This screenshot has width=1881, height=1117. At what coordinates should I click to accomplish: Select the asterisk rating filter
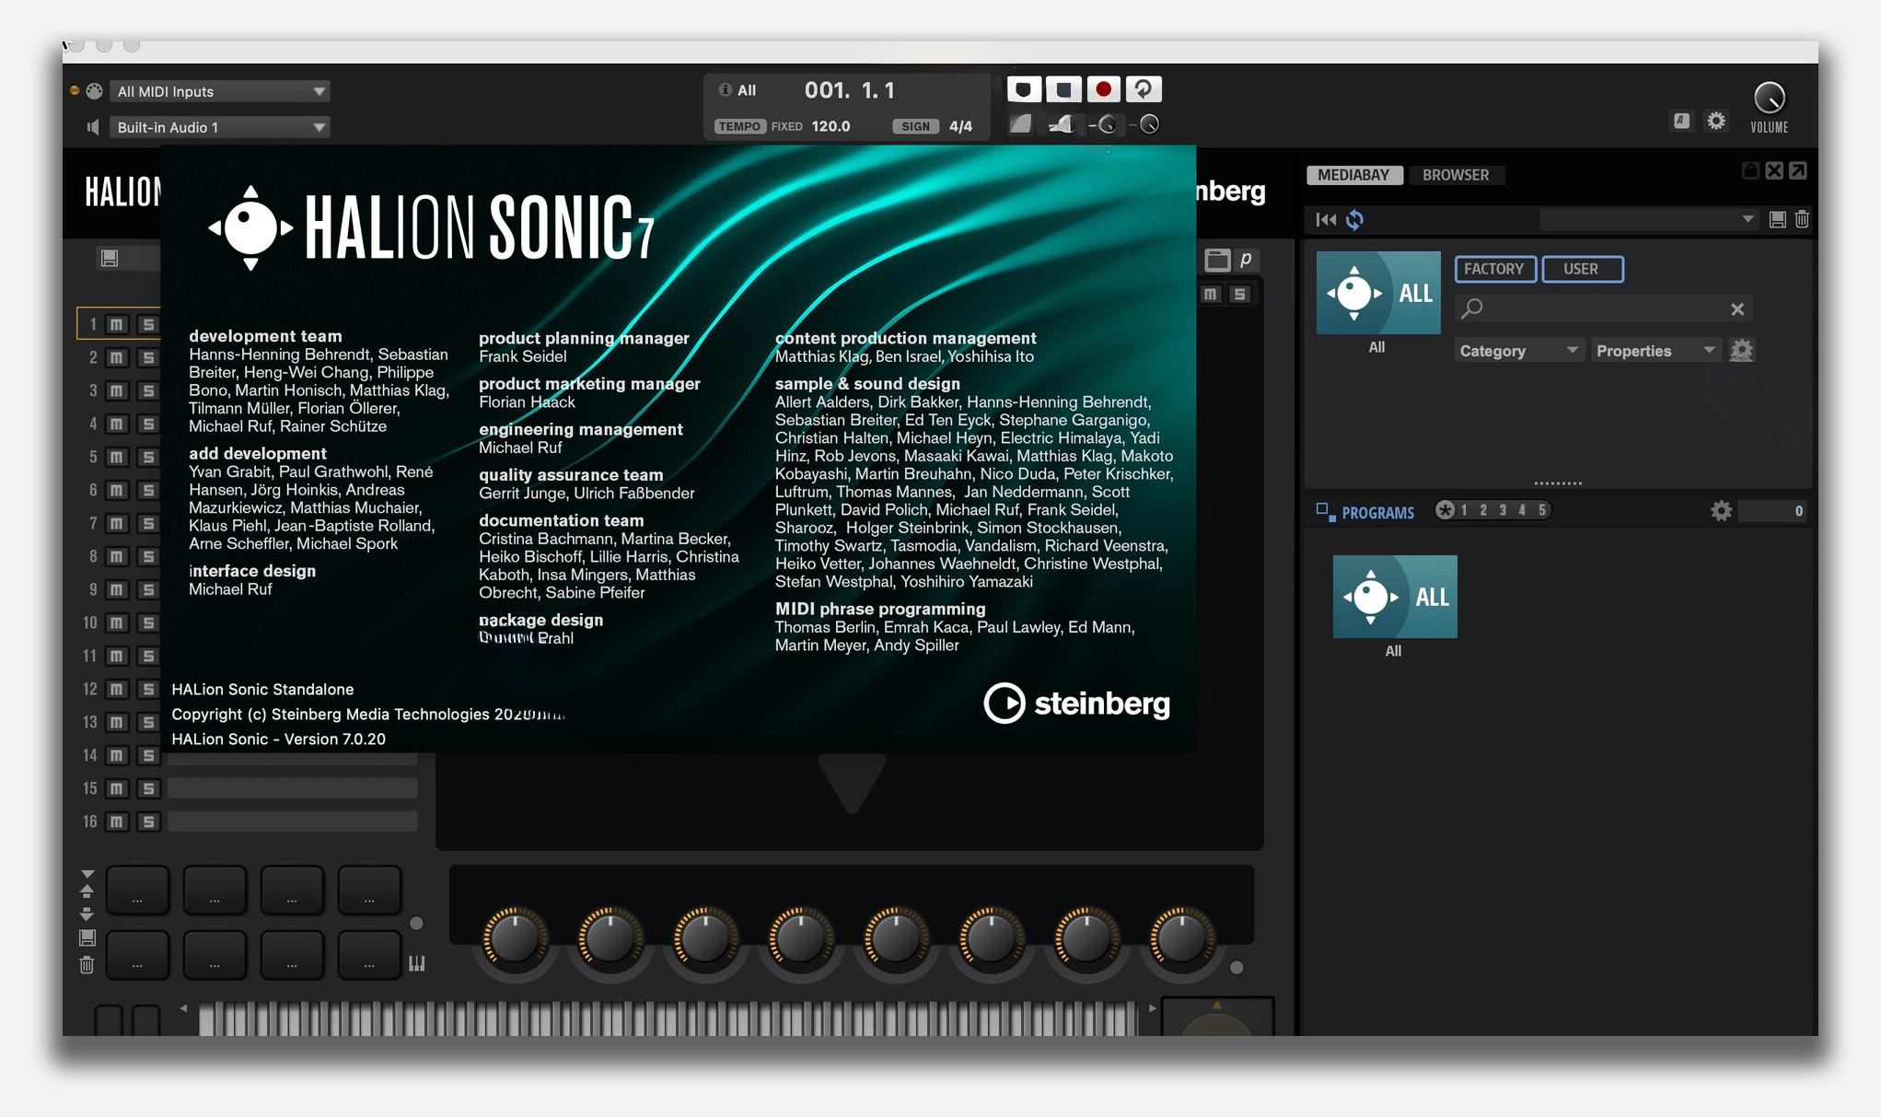pos(1446,510)
